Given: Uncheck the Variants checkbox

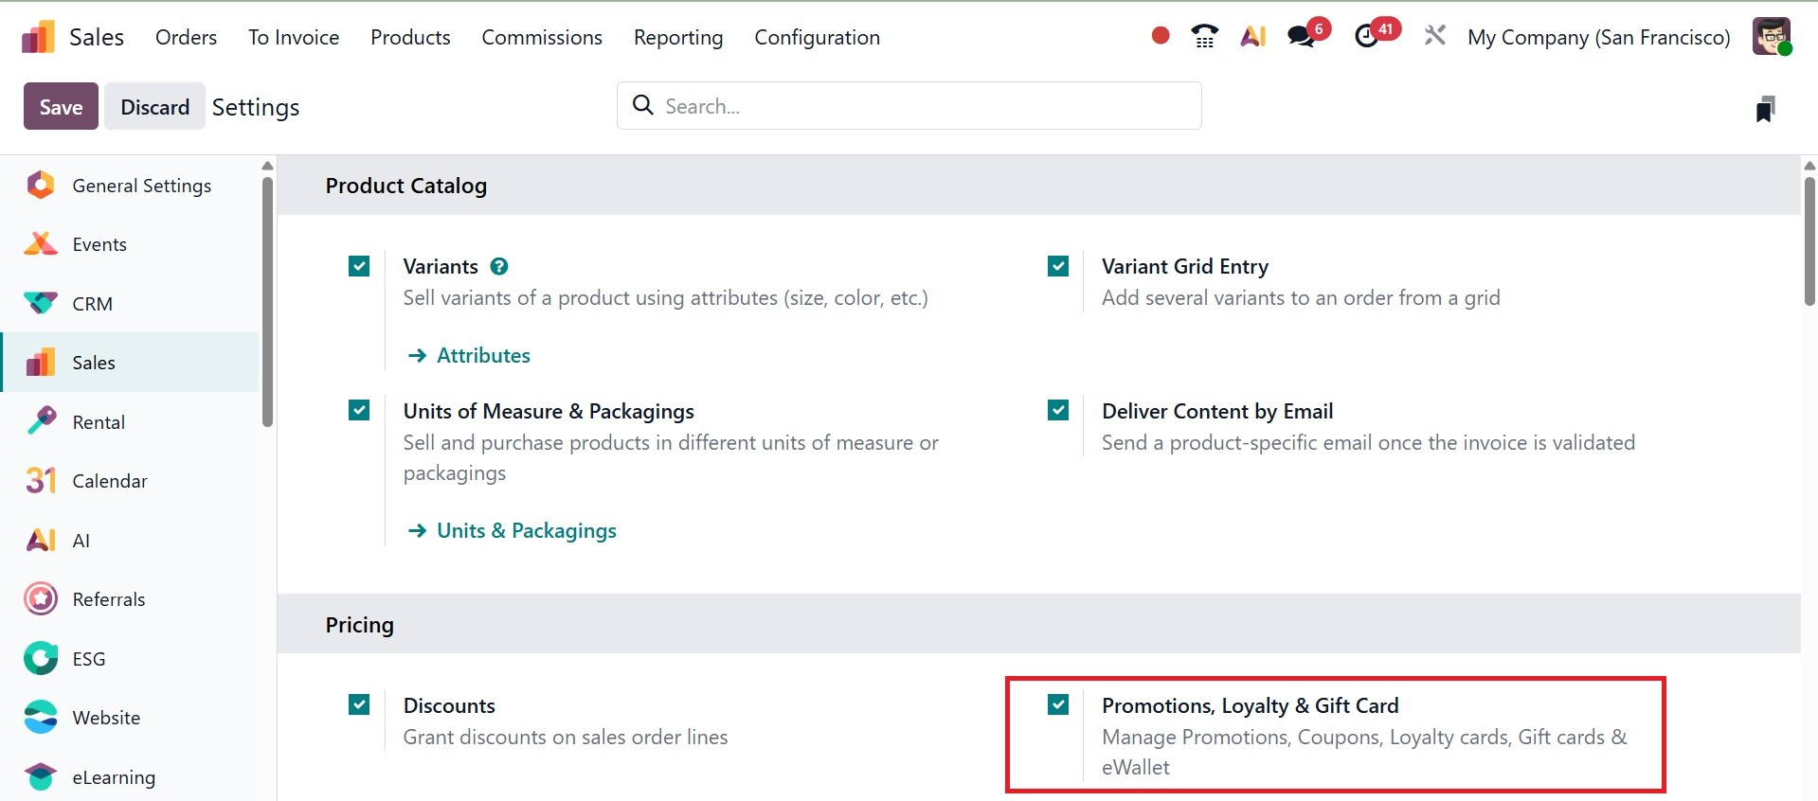Looking at the screenshot, I should [359, 266].
